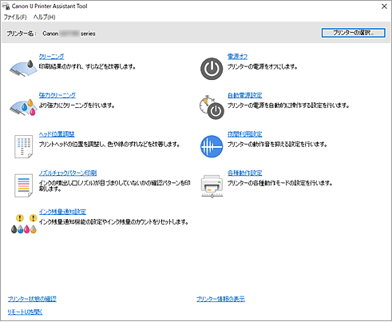
Task: Click the Canon series printer name text
Action: tap(69, 34)
